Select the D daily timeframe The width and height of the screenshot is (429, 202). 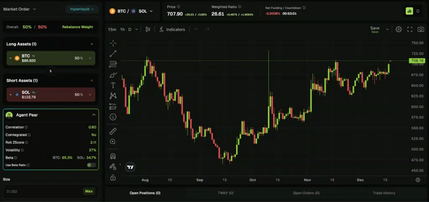pos(130,30)
